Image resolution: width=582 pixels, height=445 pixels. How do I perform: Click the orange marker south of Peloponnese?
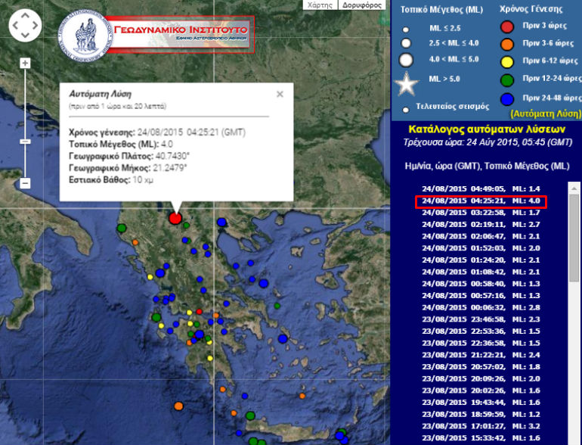178,406
